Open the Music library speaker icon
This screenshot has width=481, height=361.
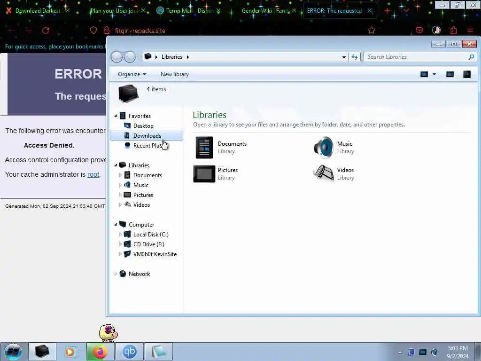324,148
